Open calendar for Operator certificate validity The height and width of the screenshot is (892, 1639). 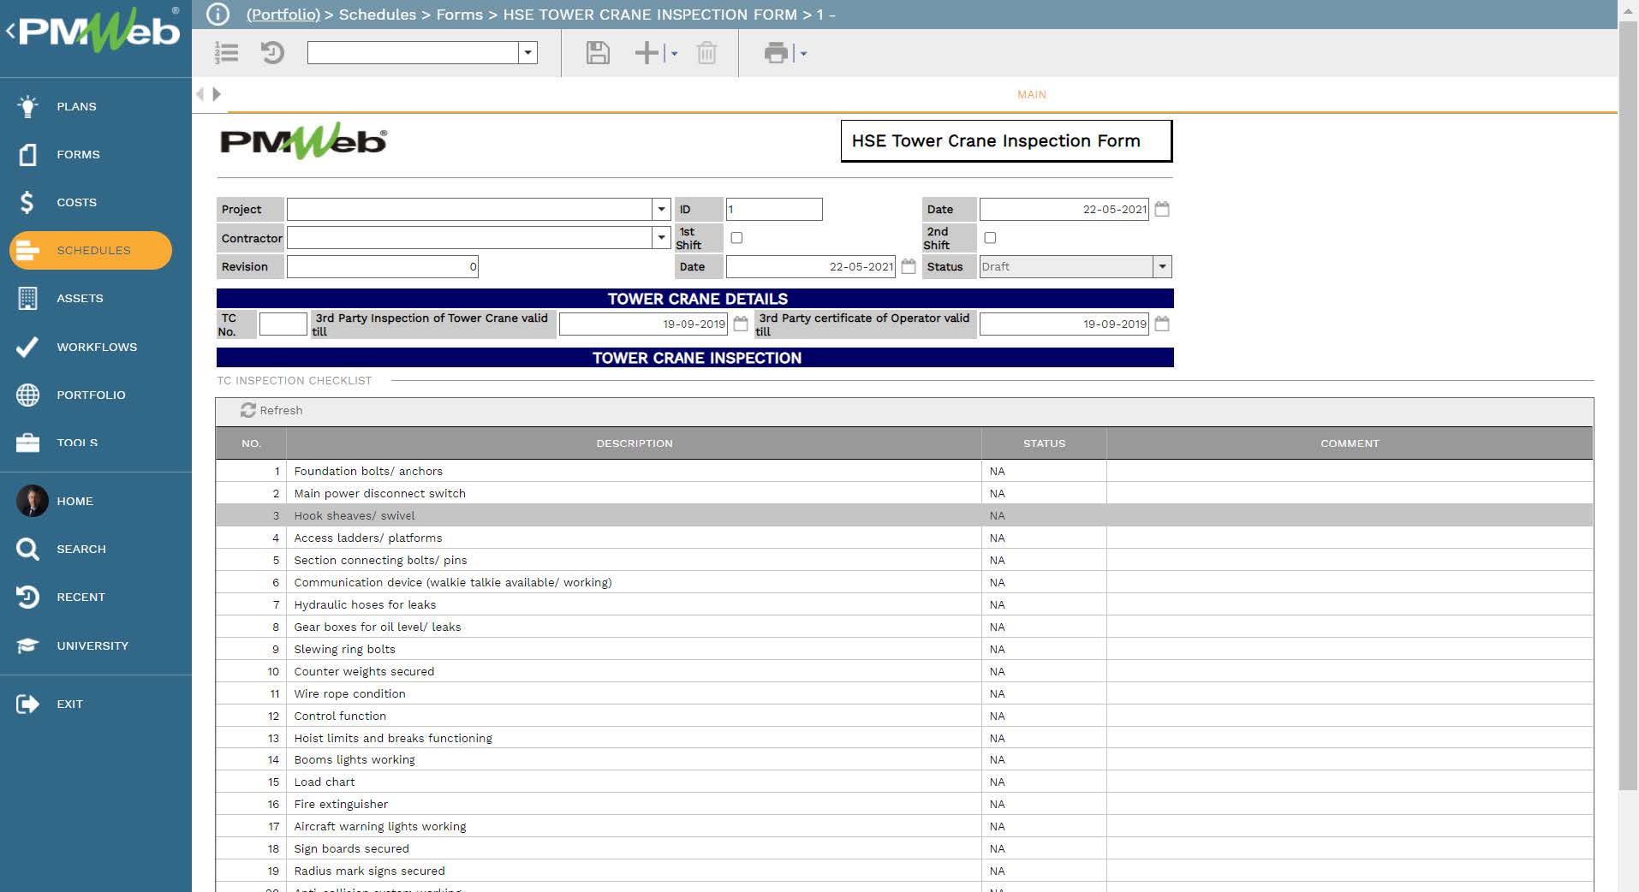(x=1162, y=324)
